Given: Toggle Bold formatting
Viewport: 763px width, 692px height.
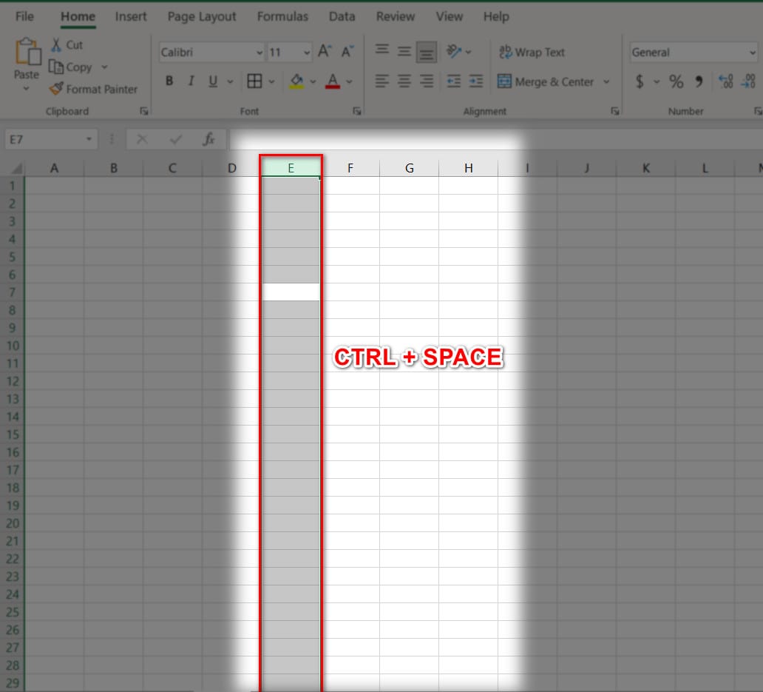Looking at the screenshot, I should point(169,81).
